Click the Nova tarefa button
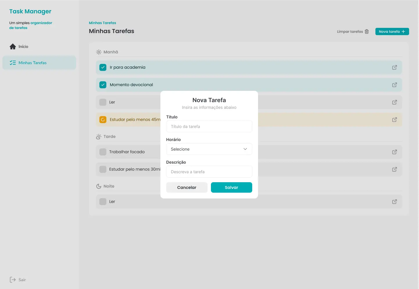 (392, 31)
